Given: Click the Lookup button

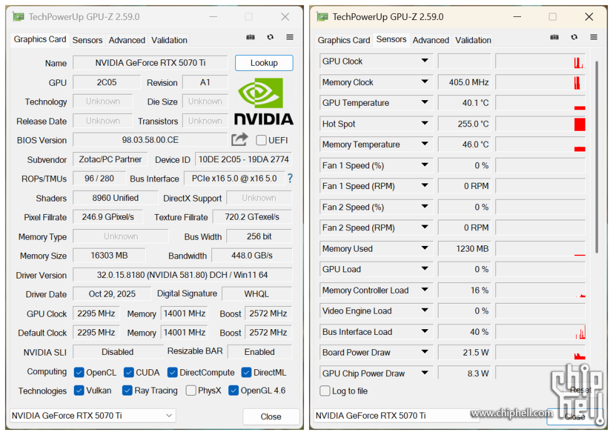Looking at the screenshot, I should (264, 63).
